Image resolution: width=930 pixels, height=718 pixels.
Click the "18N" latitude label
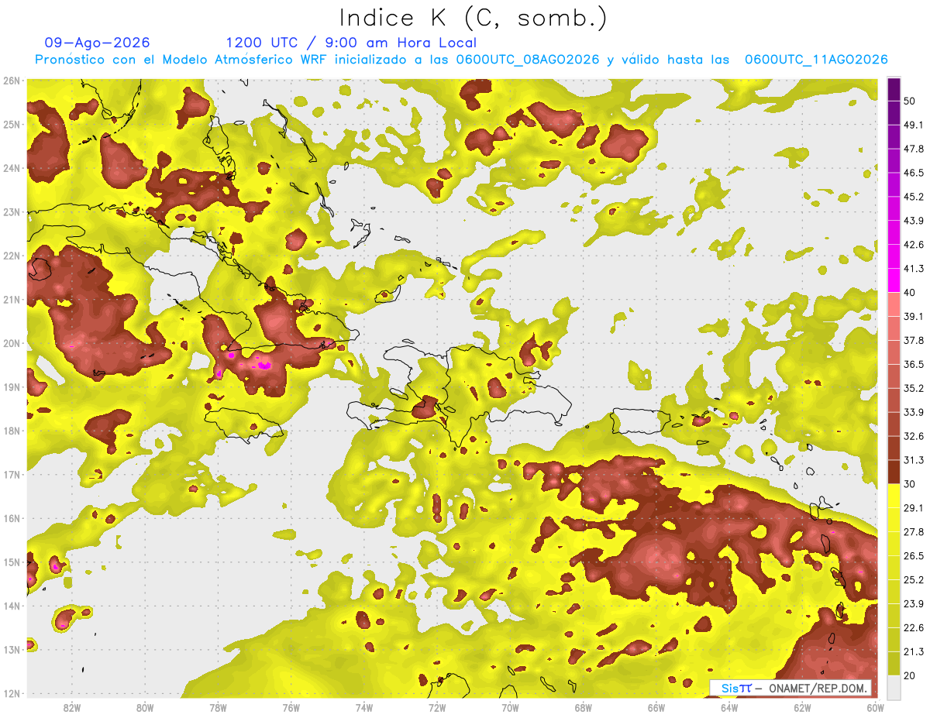pyautogui.click(x=12, y=431)
